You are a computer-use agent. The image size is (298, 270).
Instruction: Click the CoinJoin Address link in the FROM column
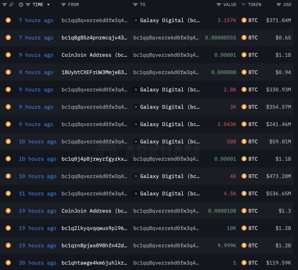click(x=94, y=55)
